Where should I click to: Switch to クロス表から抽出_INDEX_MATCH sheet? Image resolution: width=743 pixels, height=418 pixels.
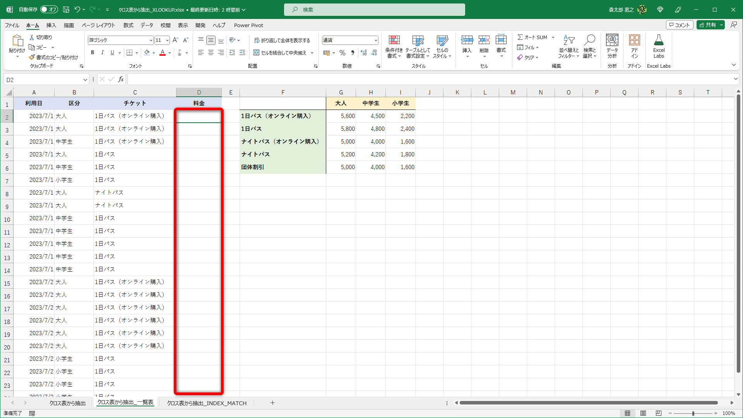click(206, 403)
